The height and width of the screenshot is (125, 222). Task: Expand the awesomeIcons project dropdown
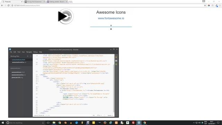pos(16,68)
